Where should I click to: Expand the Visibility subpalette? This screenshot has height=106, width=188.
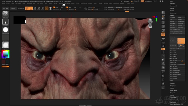click(x=172, y=83)
